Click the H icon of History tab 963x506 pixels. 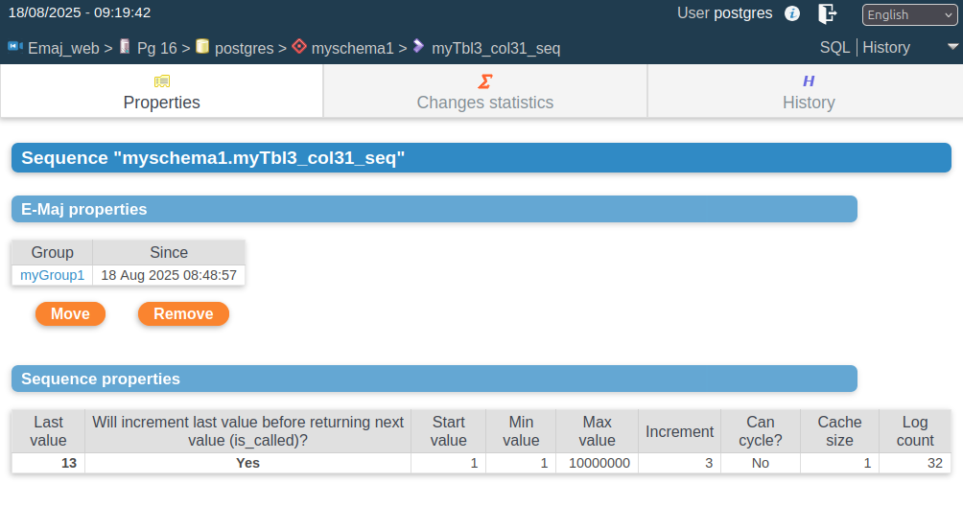(x=809, y=80)
